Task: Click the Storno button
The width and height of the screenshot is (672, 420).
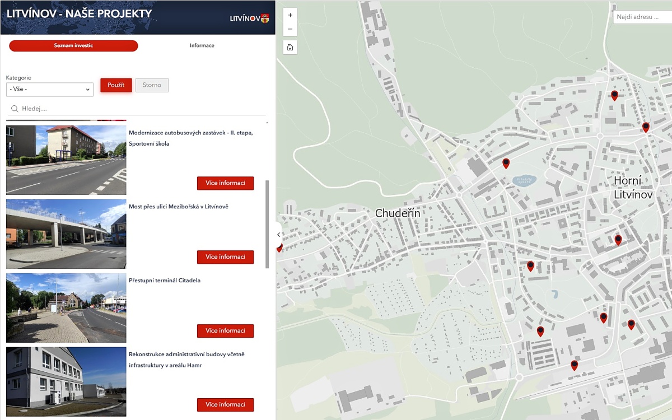Action: 152,85
